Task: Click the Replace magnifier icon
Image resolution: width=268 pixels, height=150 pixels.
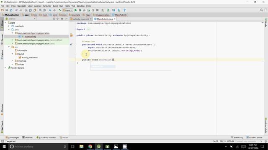Action: click(x=45, y=10)
